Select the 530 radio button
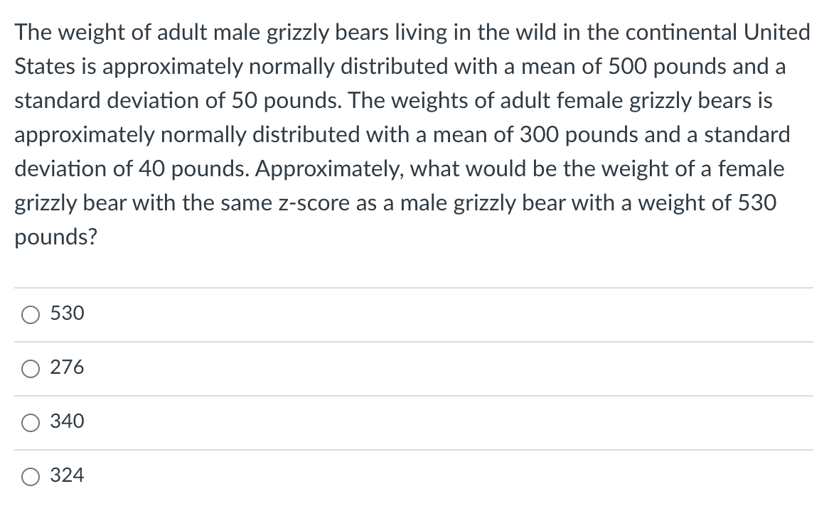The height and width of the screenshot is (506, 829). [x=31, y=315]
